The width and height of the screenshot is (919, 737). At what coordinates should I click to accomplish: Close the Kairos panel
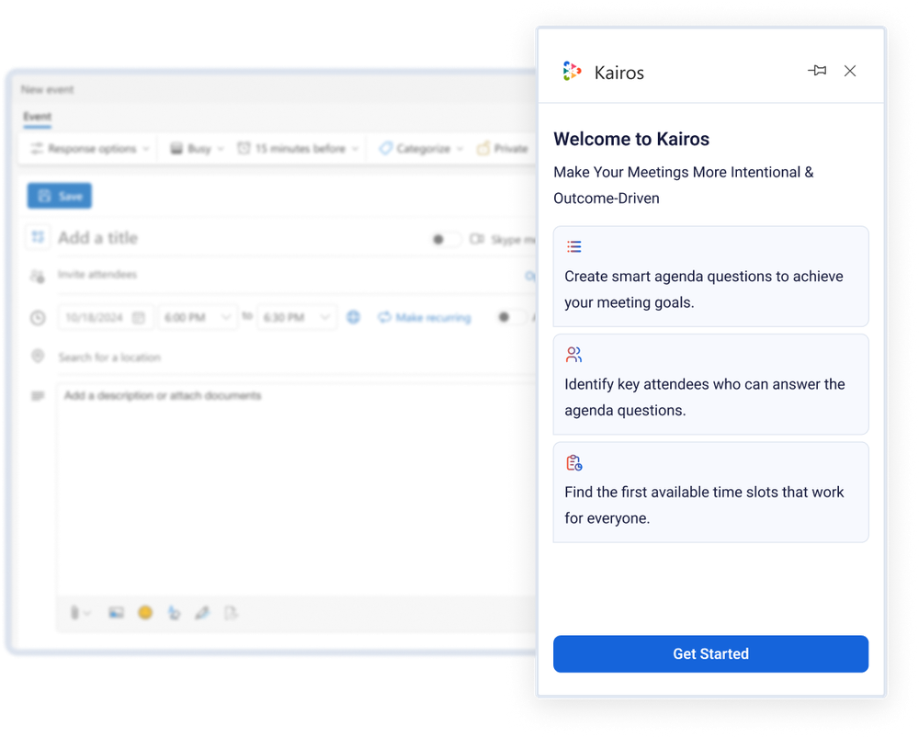(x=850, y=71)
